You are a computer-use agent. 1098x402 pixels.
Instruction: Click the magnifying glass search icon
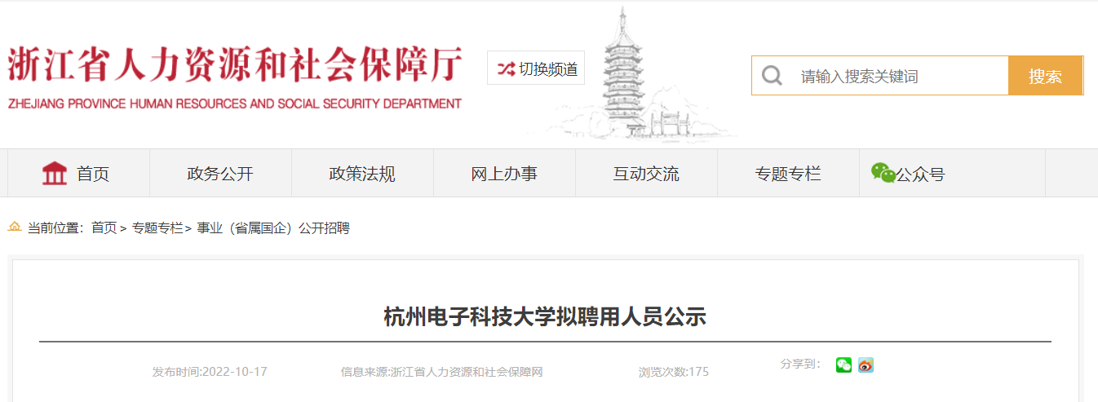(772, 76)
